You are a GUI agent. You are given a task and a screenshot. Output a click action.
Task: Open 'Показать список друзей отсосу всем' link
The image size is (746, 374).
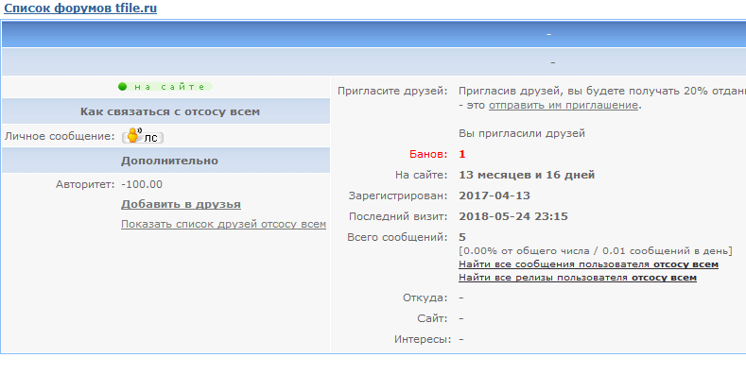(223, 224)
